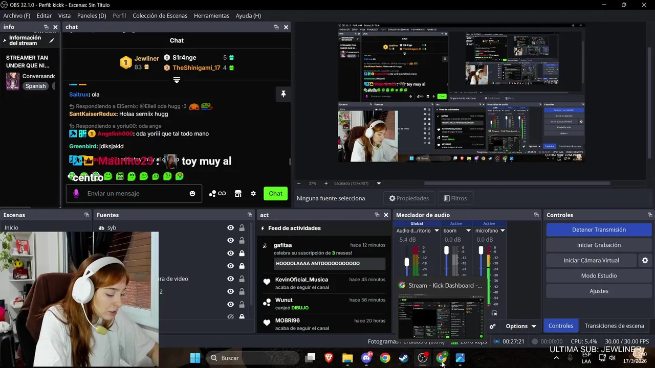Image resolution: width=655 pixels, height=368 pixels.
Task: Toggle lock on syb source
Action: tap(242, 228)
